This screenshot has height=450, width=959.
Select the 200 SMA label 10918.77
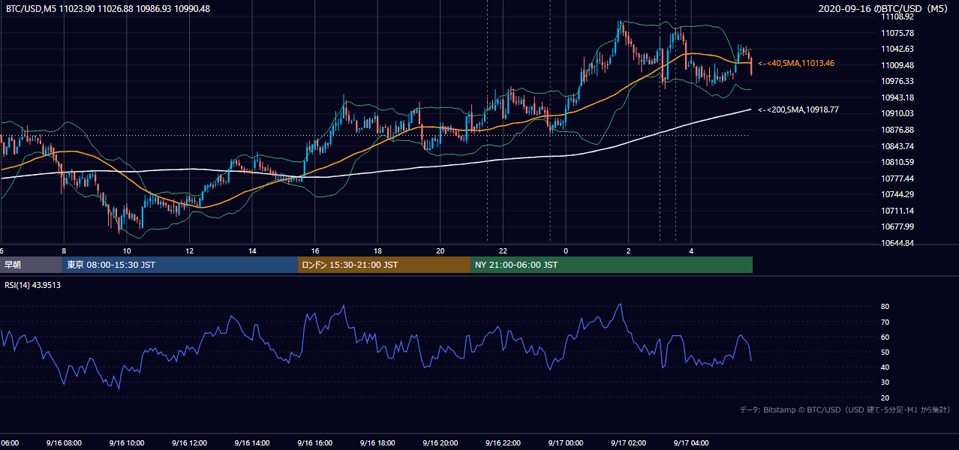(798, 109)
